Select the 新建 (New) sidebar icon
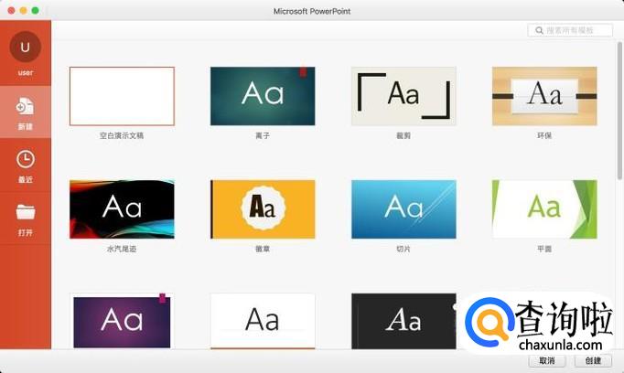This screenshot has width=624, height=373. [25, 106]
